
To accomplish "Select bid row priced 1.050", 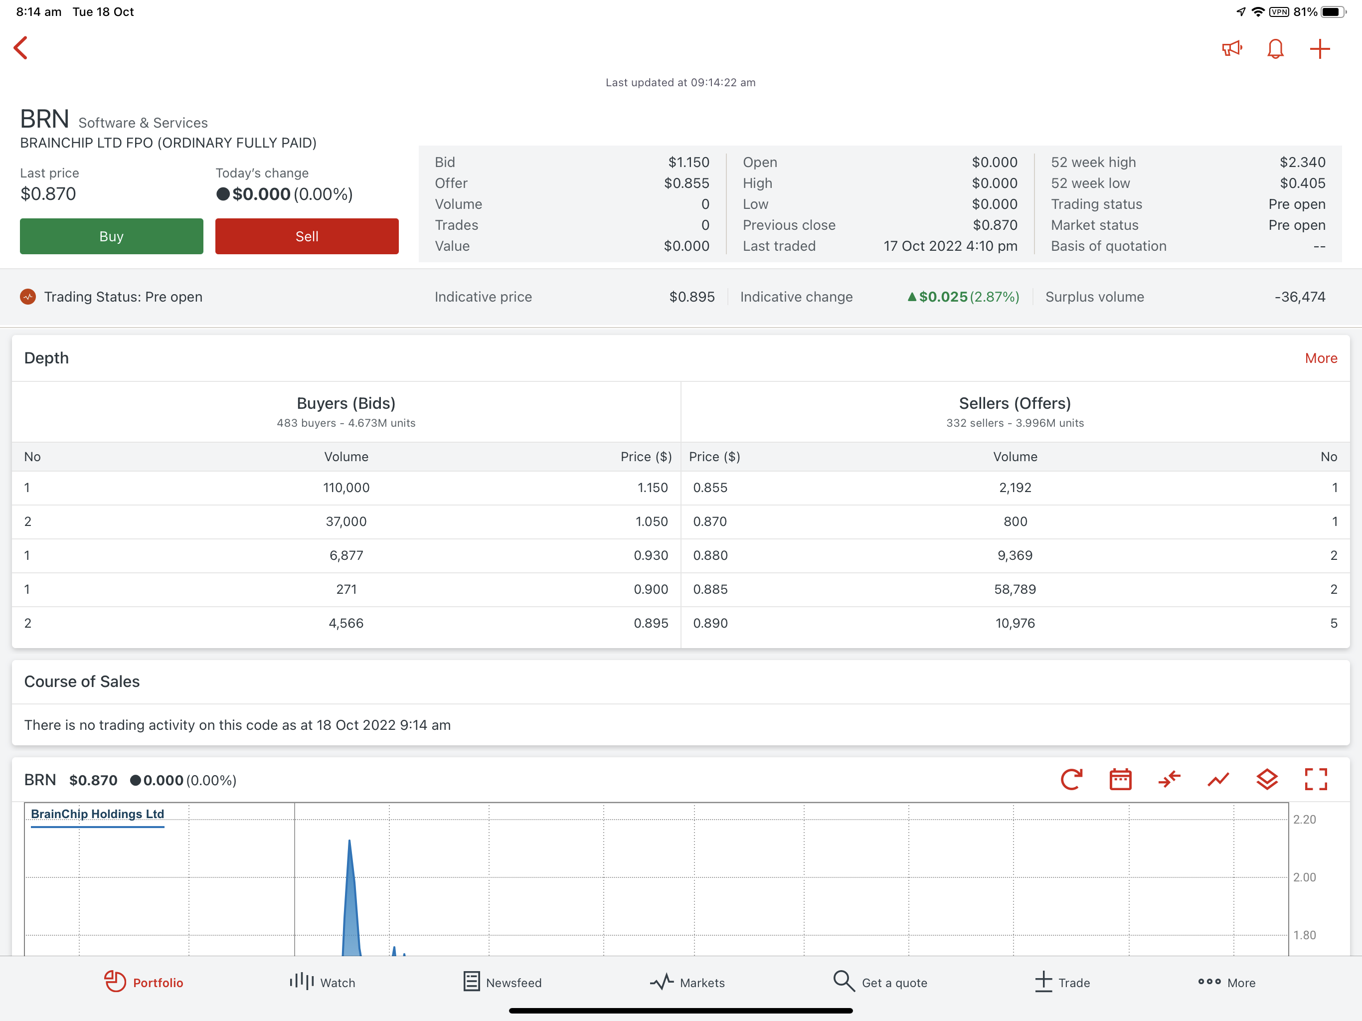I will point(346,521).
